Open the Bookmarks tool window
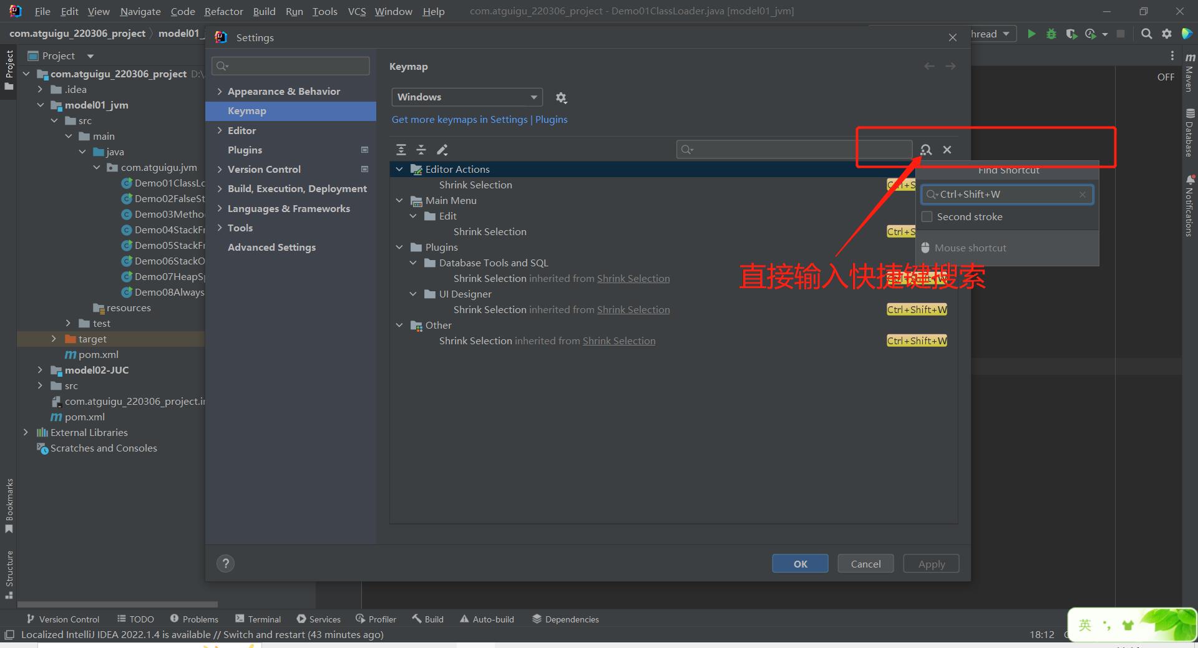Image resolution: width=1198 pixels, height=648 pixels. point(9,506)
